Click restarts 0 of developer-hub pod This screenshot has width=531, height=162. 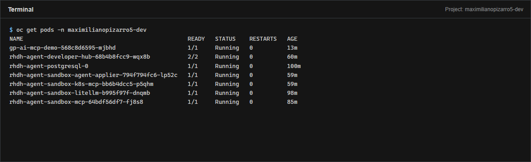[251, 57]
